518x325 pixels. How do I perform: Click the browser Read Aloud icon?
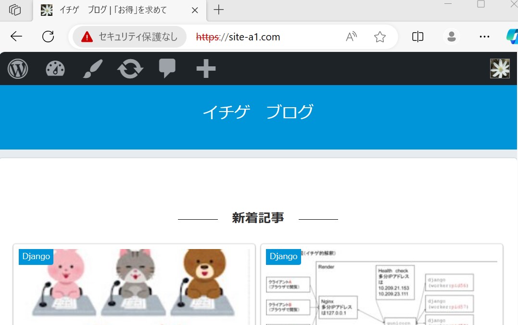point(352,37)
